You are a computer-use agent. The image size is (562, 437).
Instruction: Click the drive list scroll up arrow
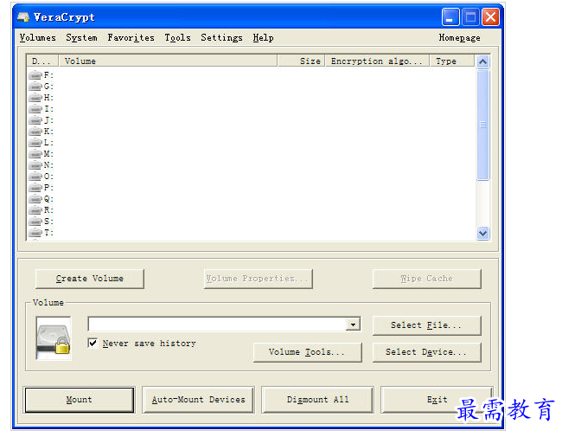point(482,61)
